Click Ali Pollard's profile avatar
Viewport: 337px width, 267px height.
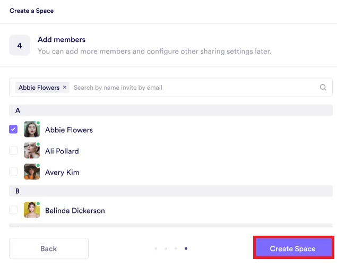coord(32,151)
